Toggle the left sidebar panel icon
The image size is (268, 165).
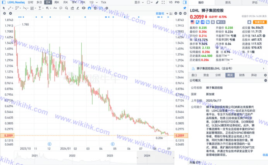pyautogui.click(x=3, y=2)
